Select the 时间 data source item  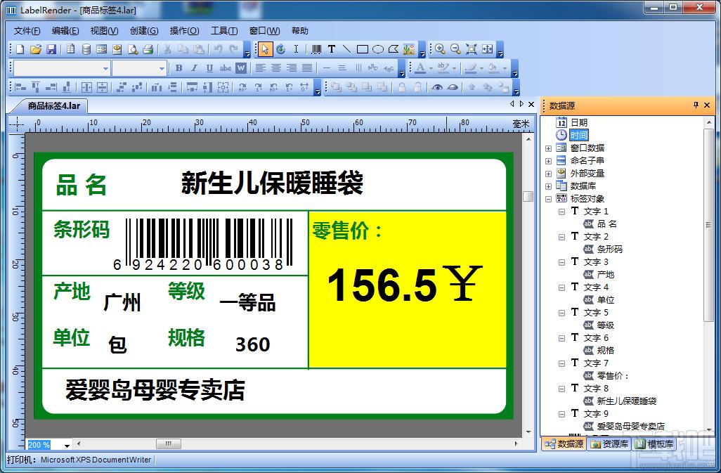click(579, 135)
